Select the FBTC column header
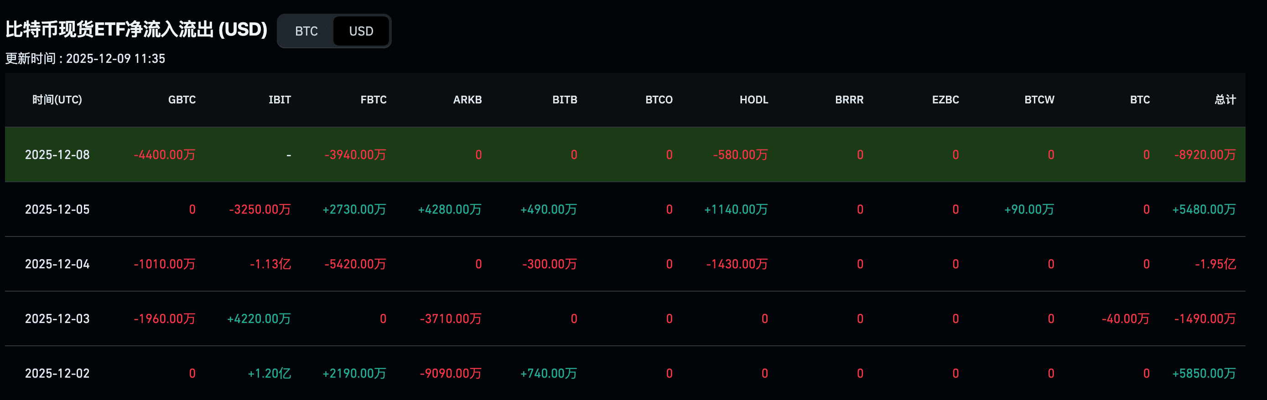This screenshot has height=400, width=1267. tap(374, 100)
